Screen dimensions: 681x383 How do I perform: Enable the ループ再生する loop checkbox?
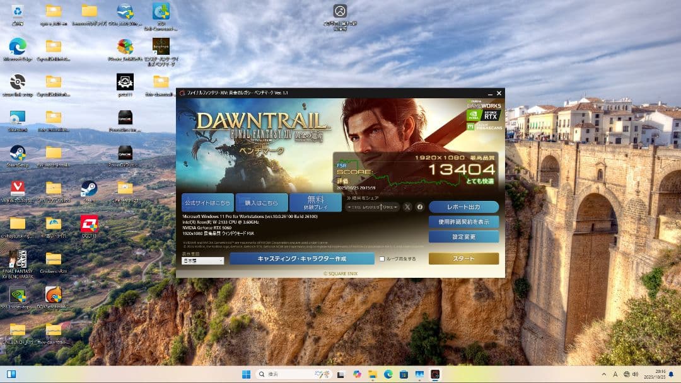382,259
